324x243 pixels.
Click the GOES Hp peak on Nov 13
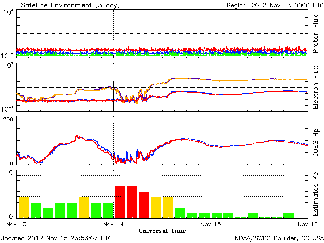[77, 136]
